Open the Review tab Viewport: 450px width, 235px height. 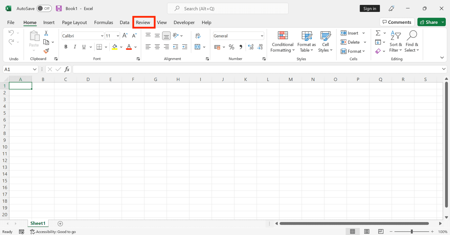coord(143,22)
